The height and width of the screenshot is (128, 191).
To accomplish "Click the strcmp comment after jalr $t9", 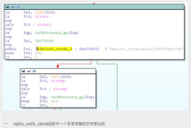I will pos(60,89).
